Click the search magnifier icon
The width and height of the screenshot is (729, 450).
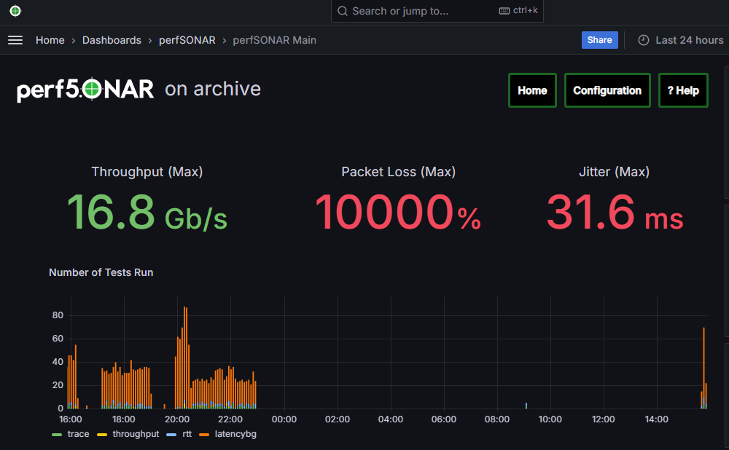(343, 11)
